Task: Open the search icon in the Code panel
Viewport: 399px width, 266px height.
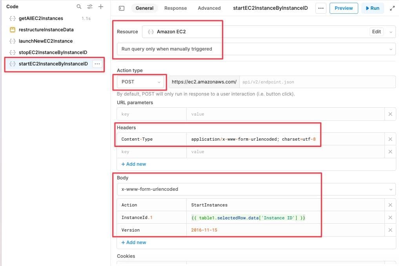Action: coord(78,7)
